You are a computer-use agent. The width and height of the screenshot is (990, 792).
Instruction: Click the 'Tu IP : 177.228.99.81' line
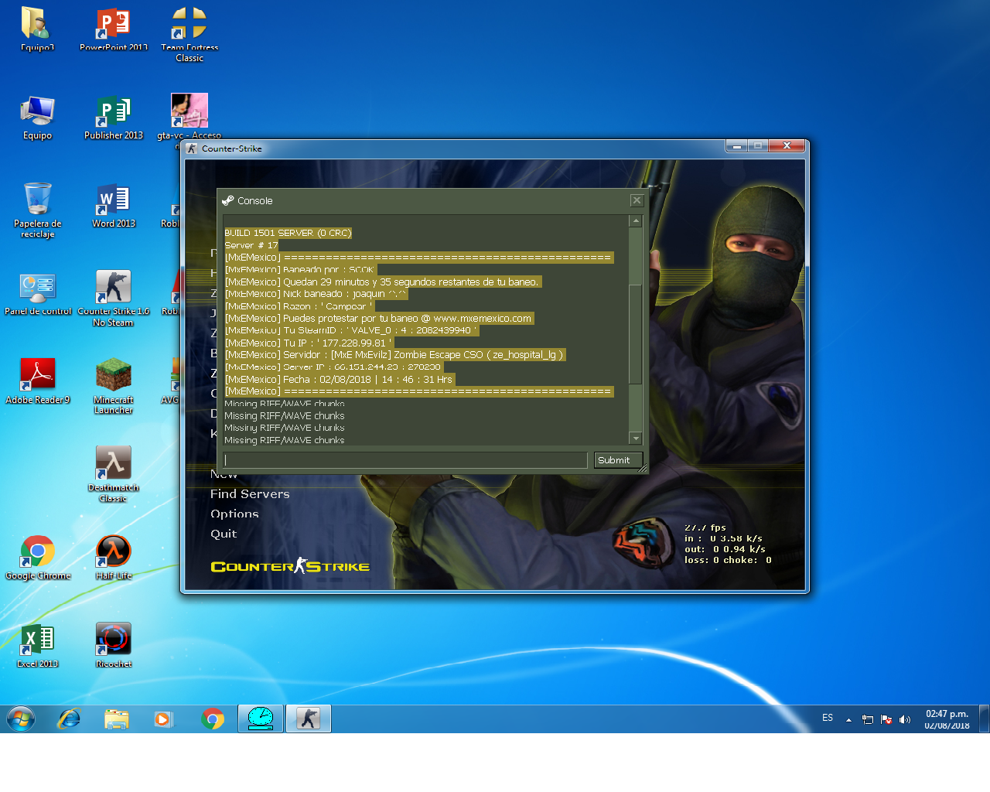point(309,343)
